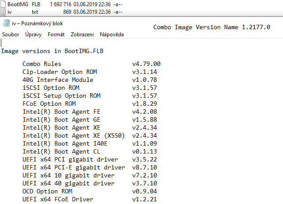Click 'Intel(R) Boot Agent GE' line
The height and width of the screenshot is (204, 283).
pos(61,119)
